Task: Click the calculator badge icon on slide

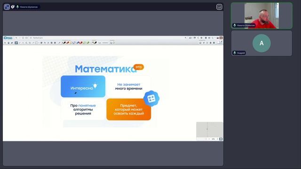Action: tap(151, 99)
